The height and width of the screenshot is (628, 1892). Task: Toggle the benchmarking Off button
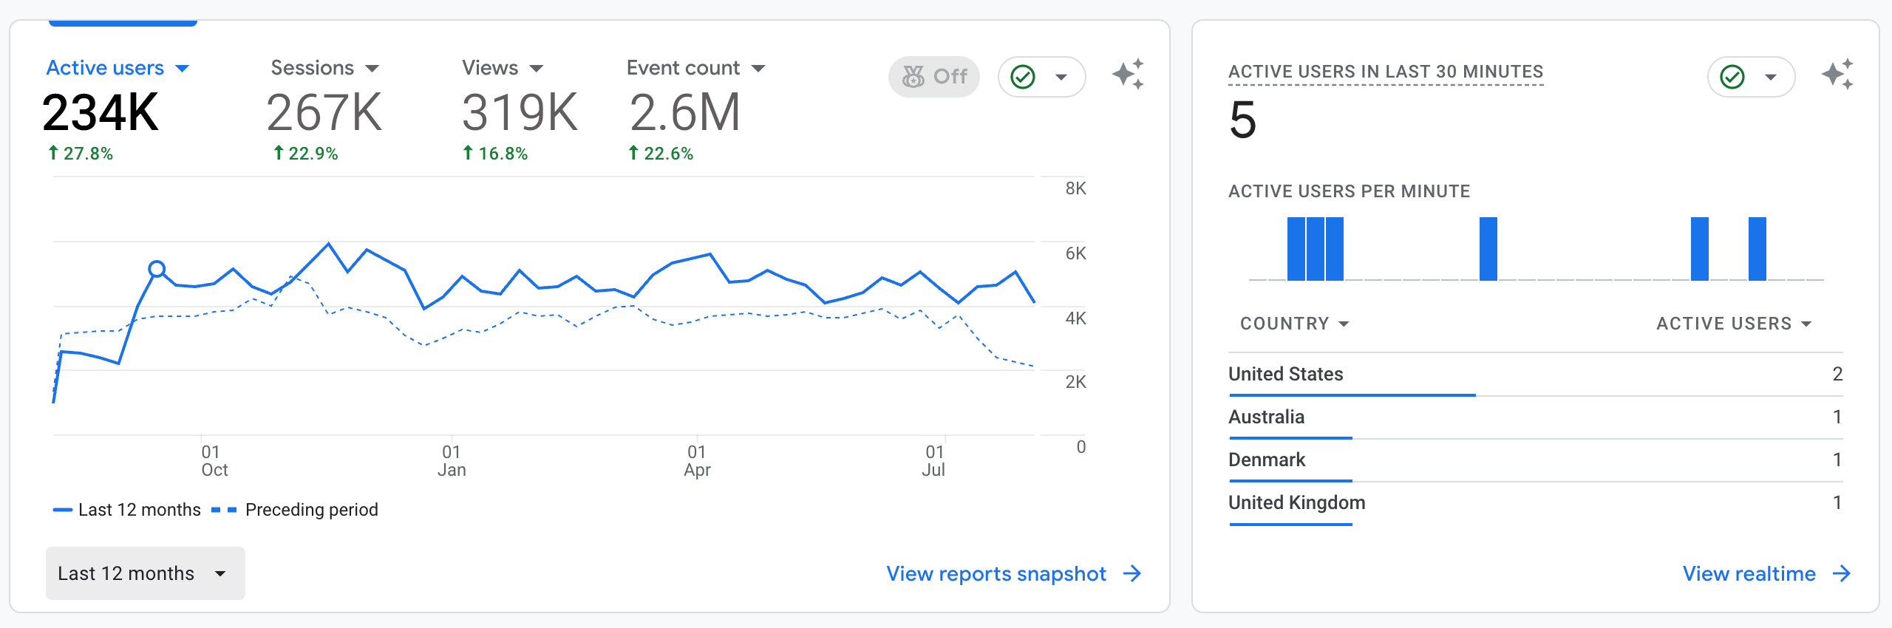(x=934, y=77)
